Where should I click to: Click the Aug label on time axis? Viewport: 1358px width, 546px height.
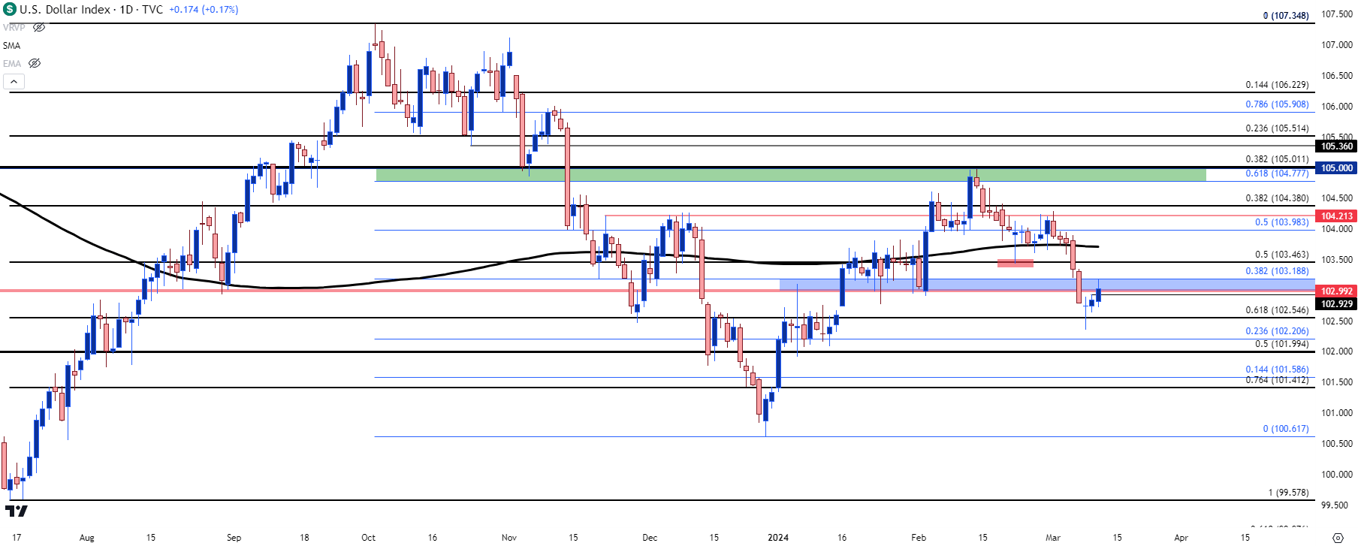pos(87,538)
